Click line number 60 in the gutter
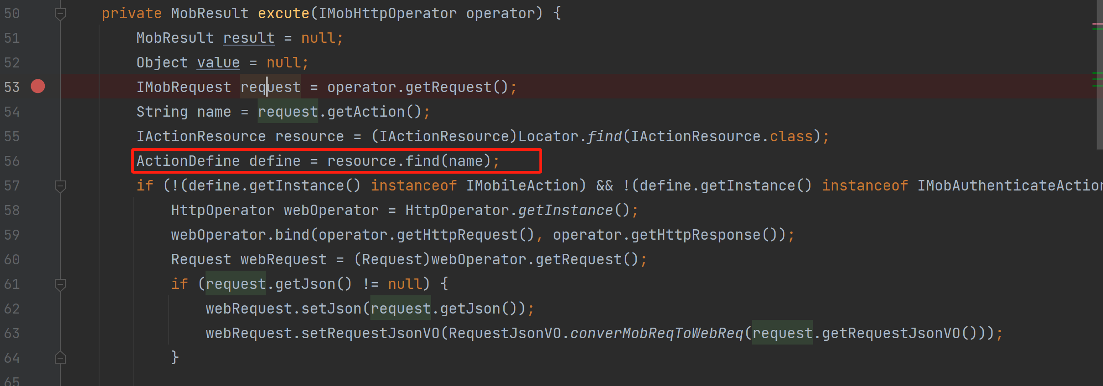The image size is (1103, 386). click(x=12, y=259)
